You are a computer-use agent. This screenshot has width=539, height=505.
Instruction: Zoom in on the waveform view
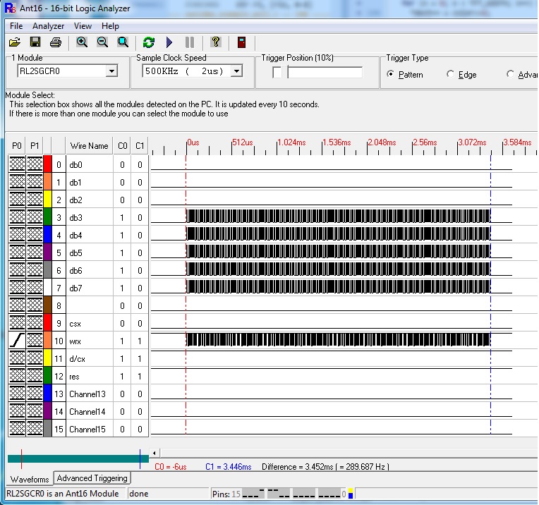(82, 42)
